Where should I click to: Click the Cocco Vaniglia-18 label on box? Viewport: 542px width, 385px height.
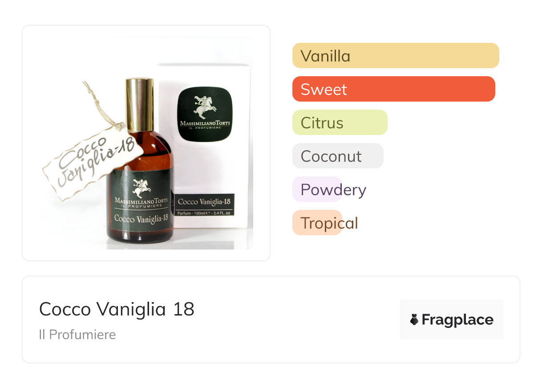click(204, 201)
